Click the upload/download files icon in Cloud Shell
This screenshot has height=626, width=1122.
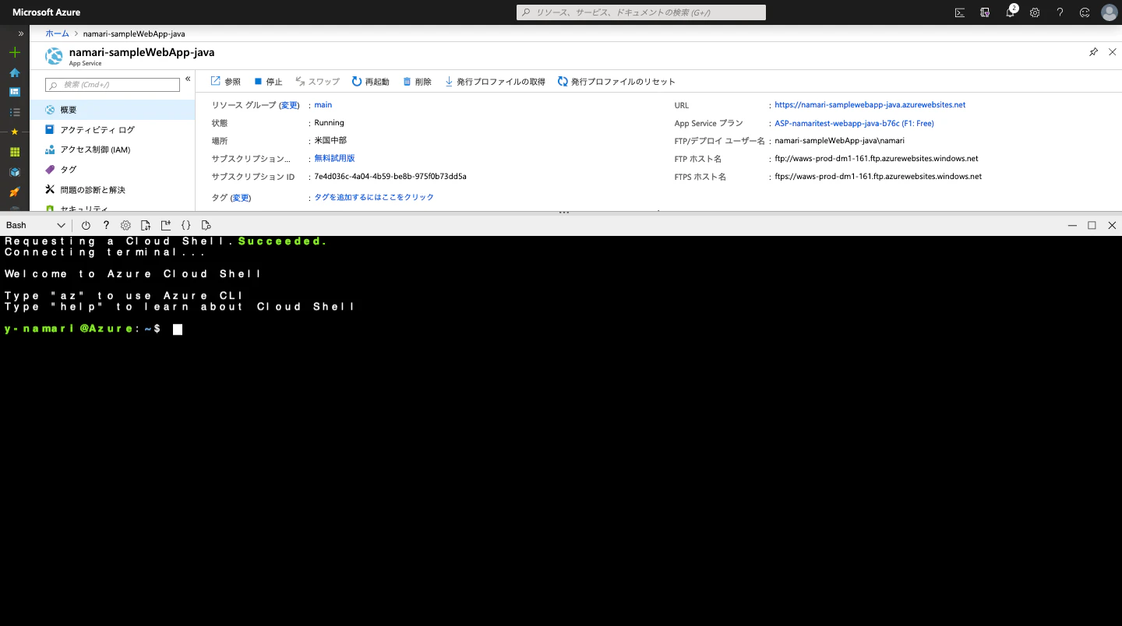146,225
